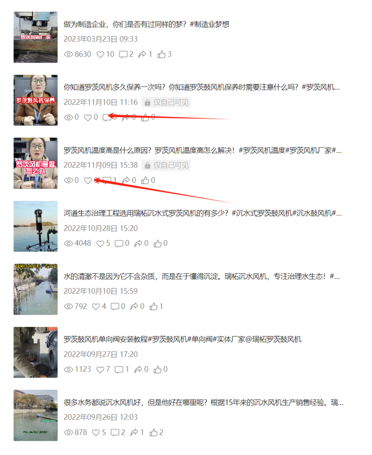Open the video titled 做为制造企业，你们是否有过同样的梦
This screenshot has height=455, width=372.
point(146,24)
